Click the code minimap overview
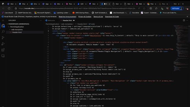 [x=181, y=48]
